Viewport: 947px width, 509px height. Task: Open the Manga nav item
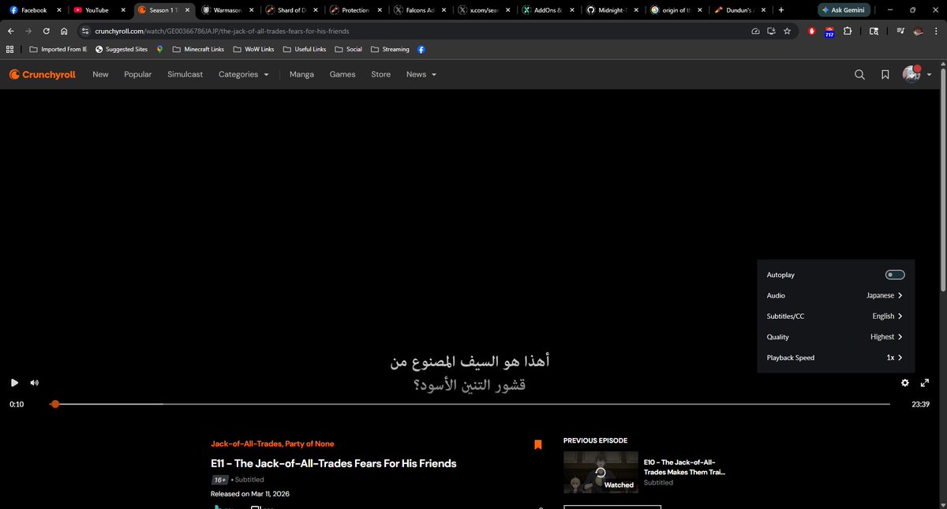click(301, 74)
